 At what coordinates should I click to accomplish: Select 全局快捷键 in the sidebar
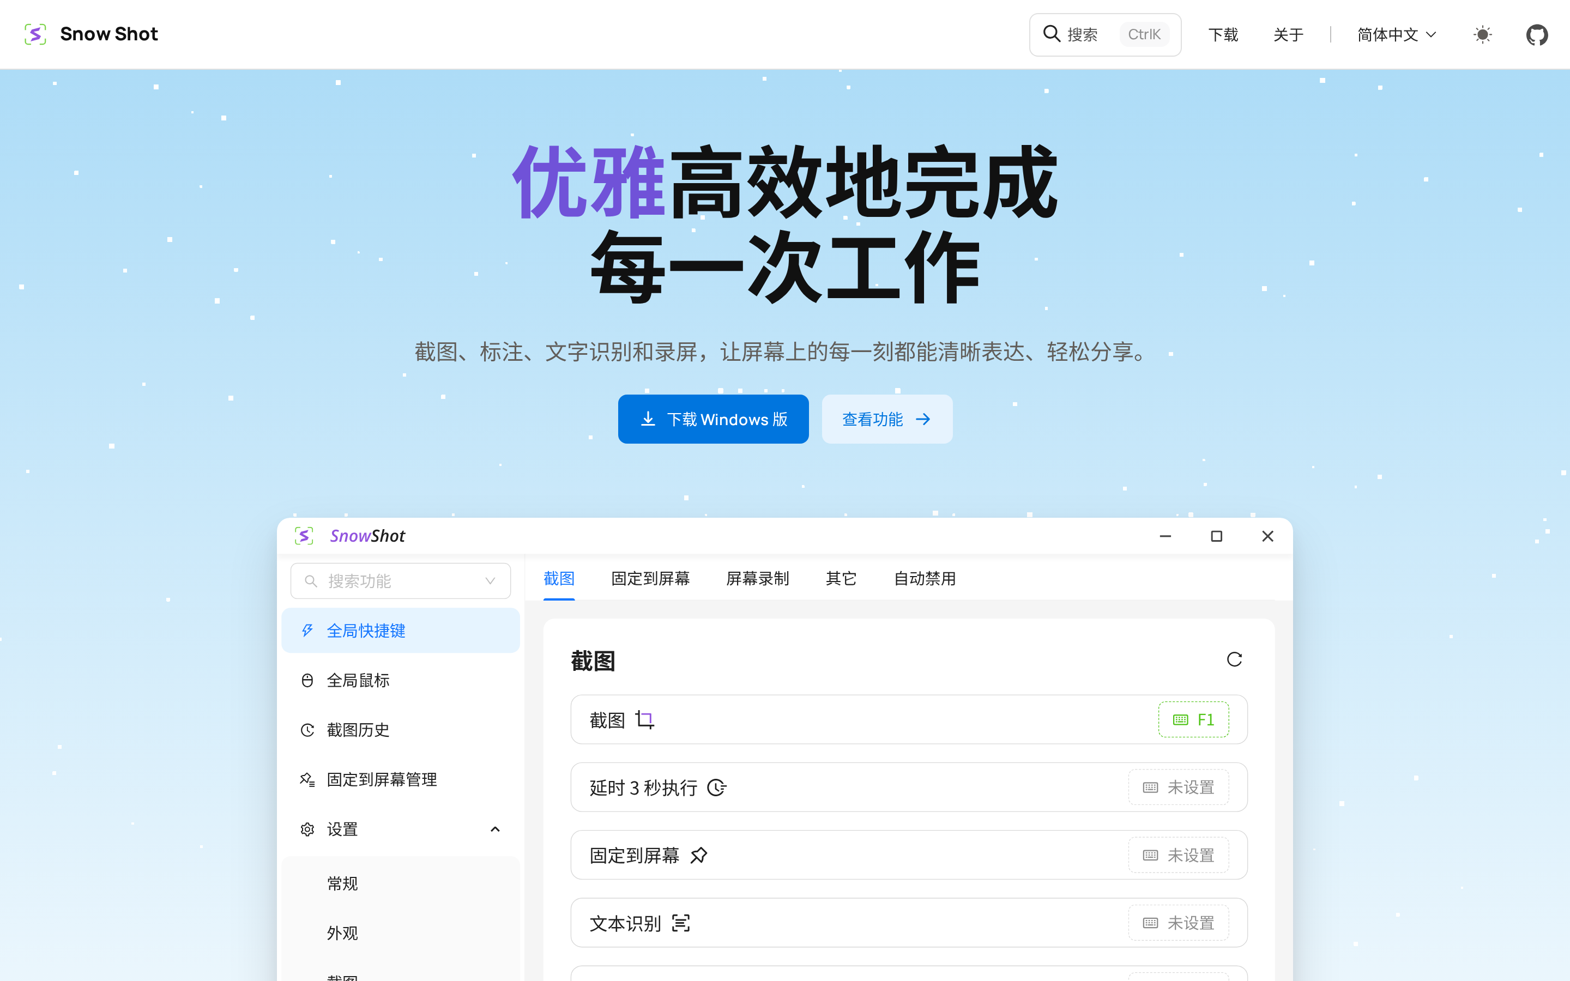(400, 631)
